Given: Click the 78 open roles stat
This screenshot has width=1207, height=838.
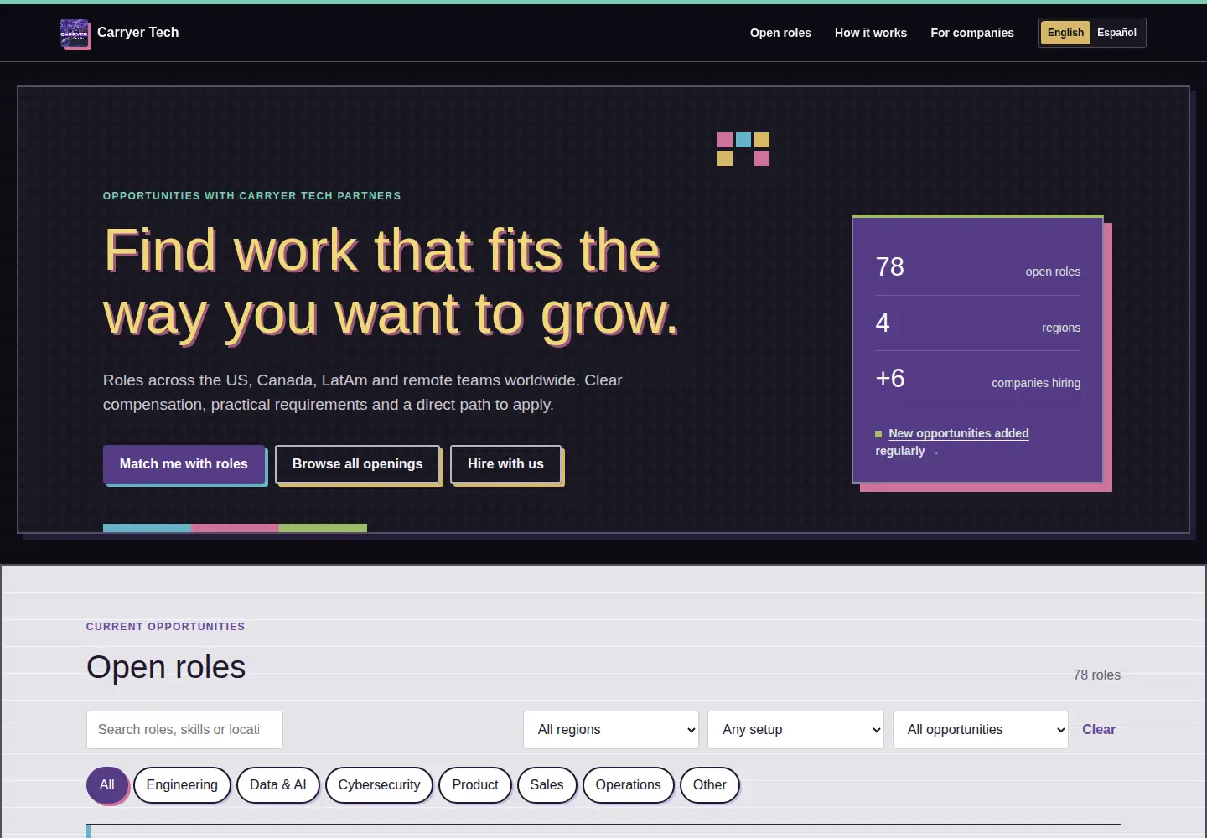Looking at the screenshot, I should [977, 267].
